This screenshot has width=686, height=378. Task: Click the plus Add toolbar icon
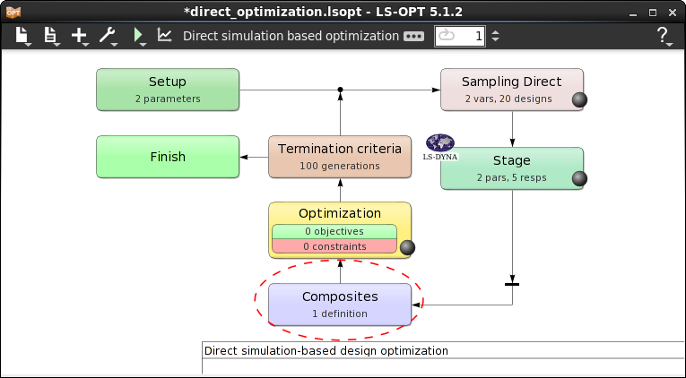[80, 36]
